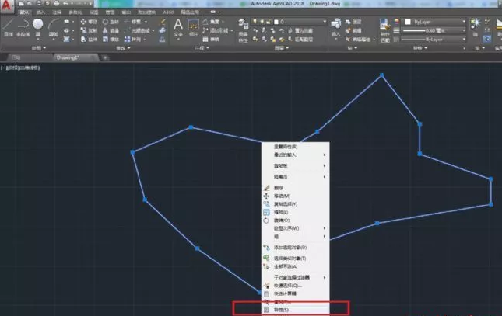Switch to the Drawing1* document tab
This screenshot has height=316, width=502.
(74, 57)
